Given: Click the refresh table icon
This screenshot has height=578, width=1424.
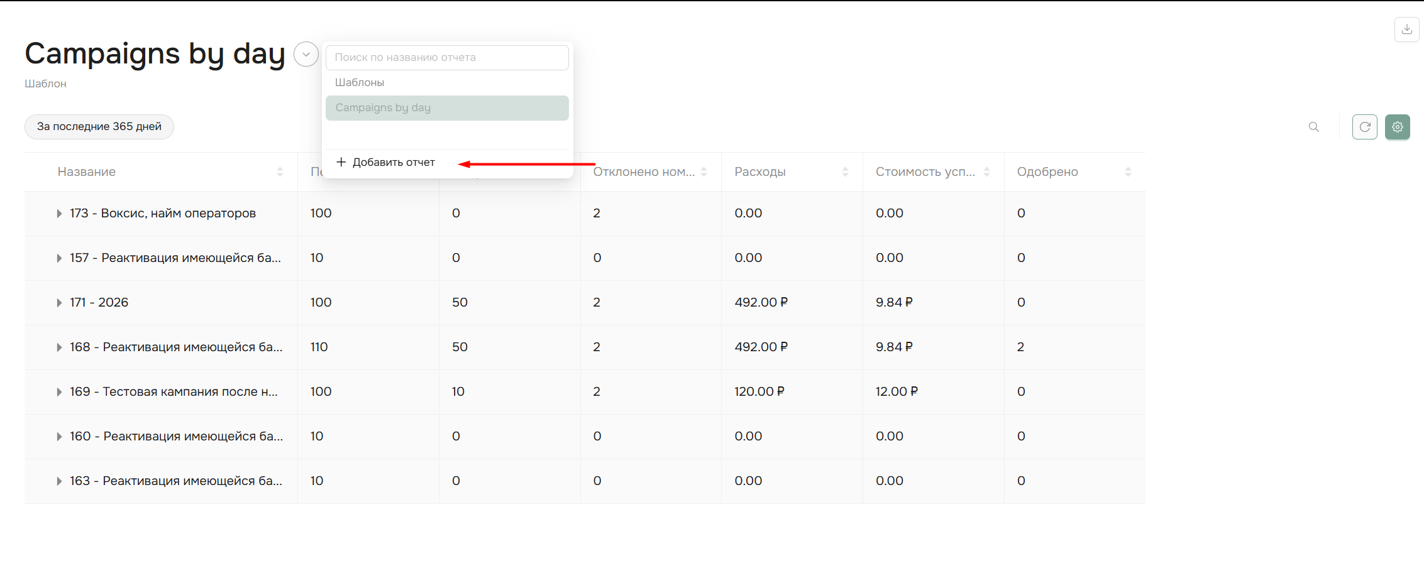Looking at the screenshot, I should (x=1364, y=127).
